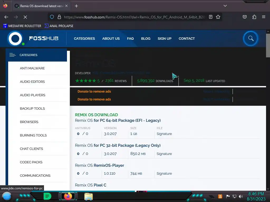Click the FossHub logo in the header
Screen dimensions: 270x202
pyautogui.click(x=33, y=38)
